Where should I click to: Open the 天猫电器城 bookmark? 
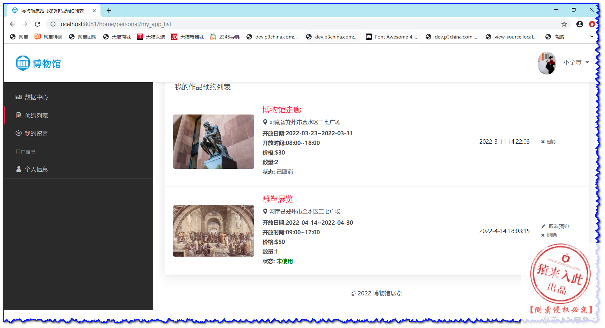click(187, 37)
